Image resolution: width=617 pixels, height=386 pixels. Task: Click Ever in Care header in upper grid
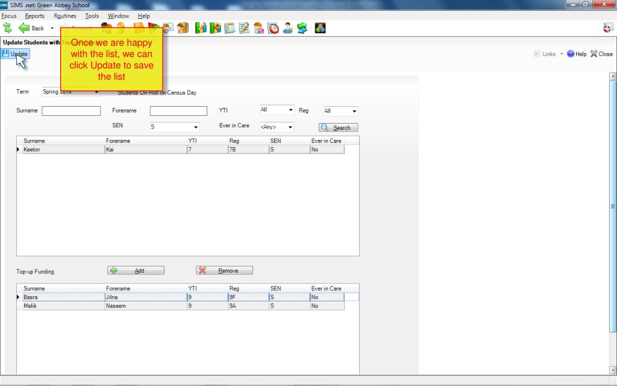[327, 141]
